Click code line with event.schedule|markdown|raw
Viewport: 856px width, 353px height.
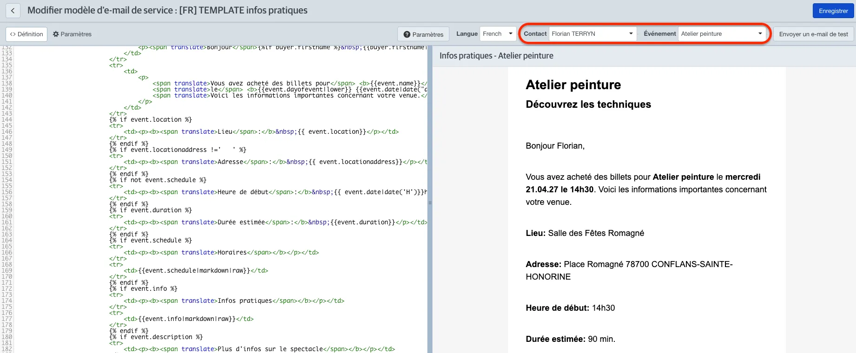(x=196, y=271)
